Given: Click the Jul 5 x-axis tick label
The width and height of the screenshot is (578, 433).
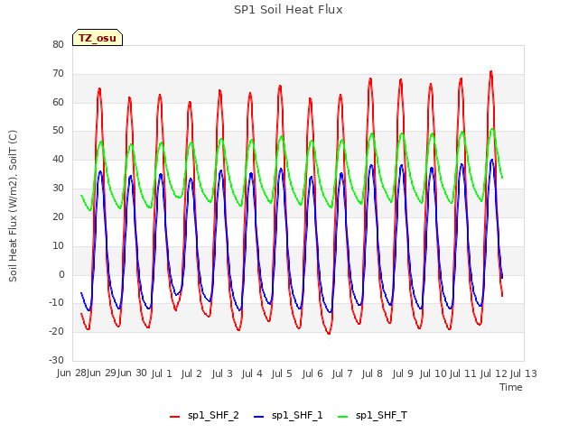Looking at the screenshot, I should pyautogui.click(x=282, y=373).
